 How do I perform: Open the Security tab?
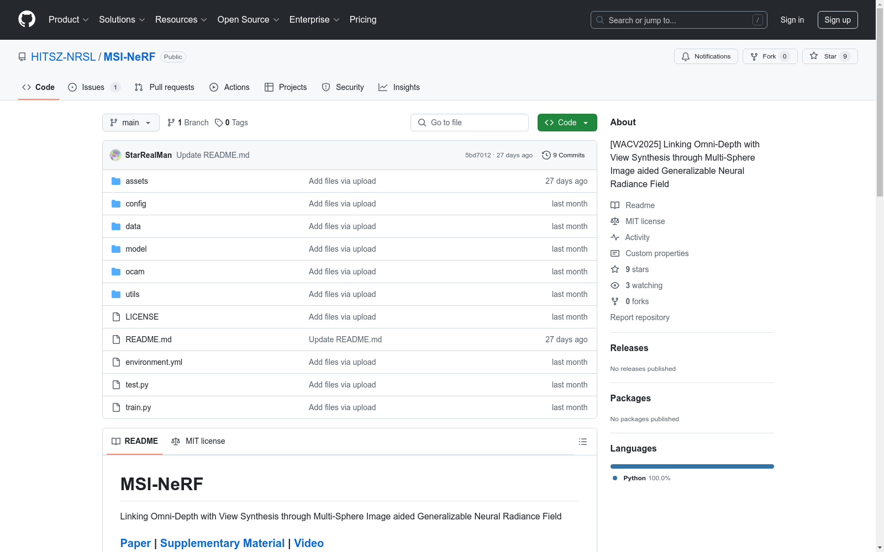[343, 87]
